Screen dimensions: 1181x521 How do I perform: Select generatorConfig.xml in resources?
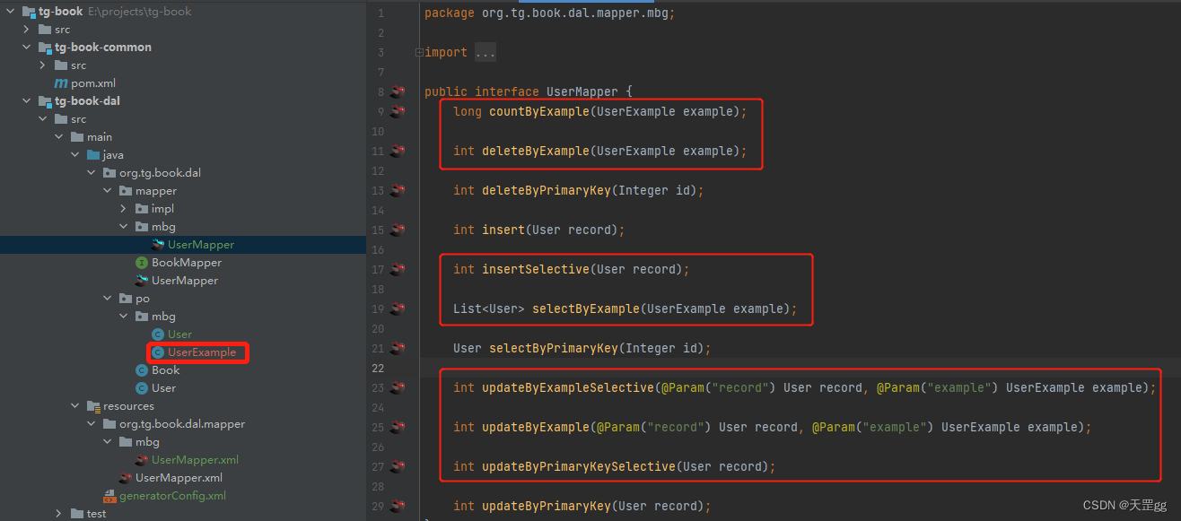(172, 496)
